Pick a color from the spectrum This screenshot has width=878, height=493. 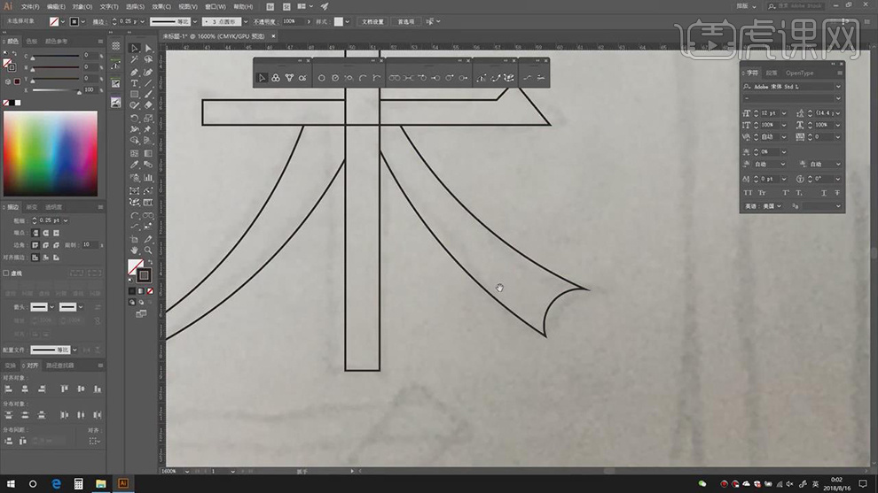pos(50,152)
